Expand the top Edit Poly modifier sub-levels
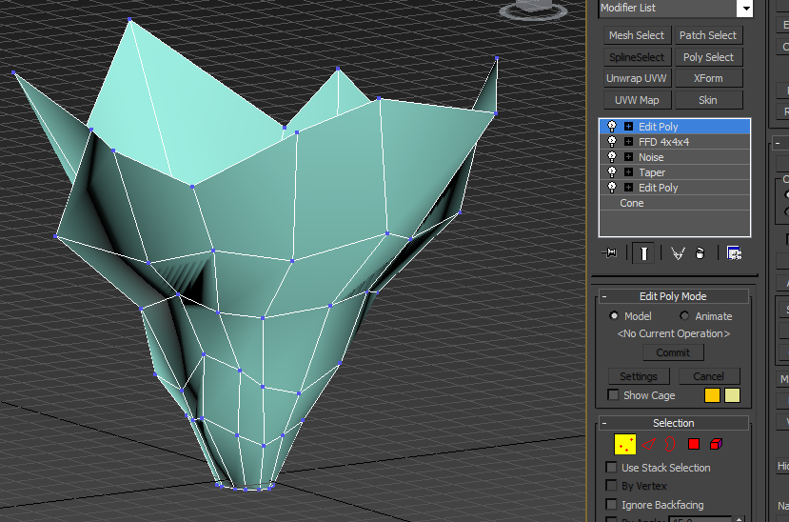This screenshot has width=789, height=522. point(628,127)
